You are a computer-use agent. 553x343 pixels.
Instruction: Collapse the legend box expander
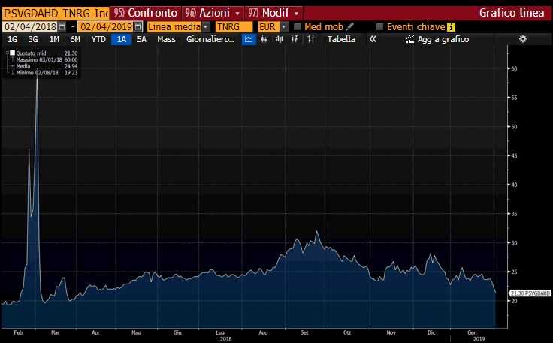click(x=7, y=53)
